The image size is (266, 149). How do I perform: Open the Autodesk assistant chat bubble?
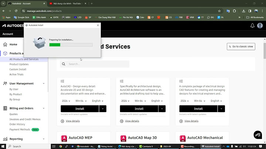[258, 135]
